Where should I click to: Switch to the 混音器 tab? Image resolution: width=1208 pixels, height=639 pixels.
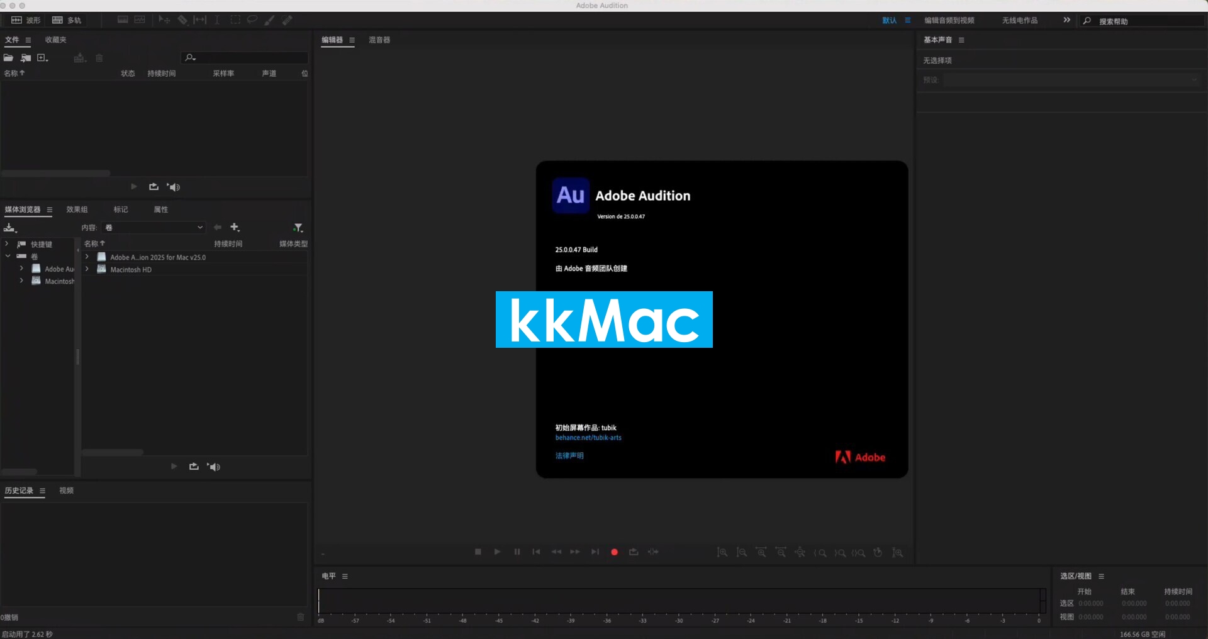tap(379, 40)
